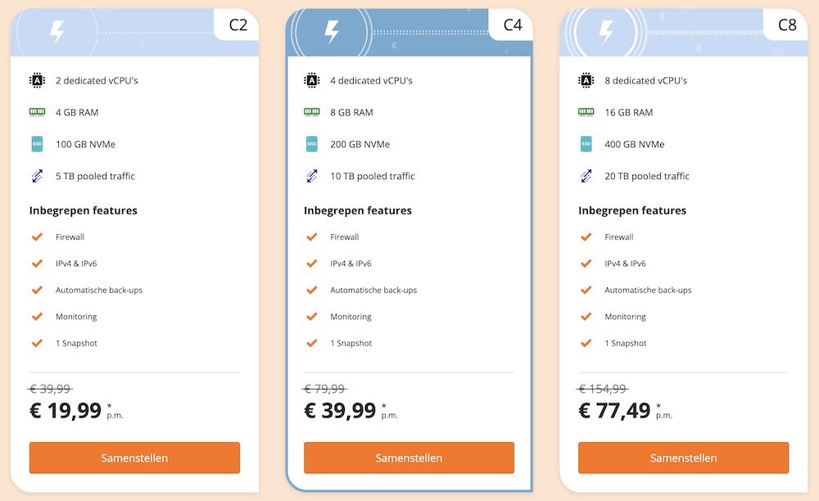Screen dimensions: 819x501
Task: Click the 1 Snapshot checkmark in C8 plan
Action: 586,343
